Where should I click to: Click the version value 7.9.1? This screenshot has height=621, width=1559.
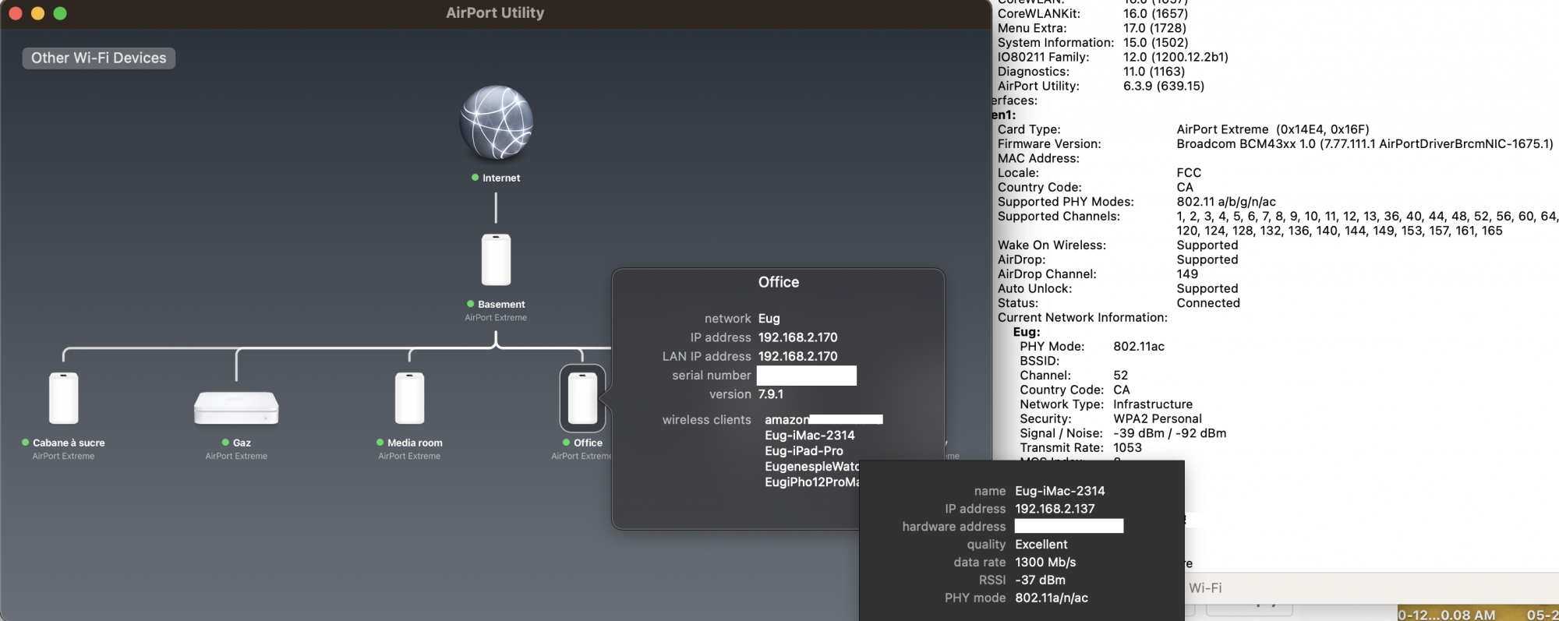point(771,394)
